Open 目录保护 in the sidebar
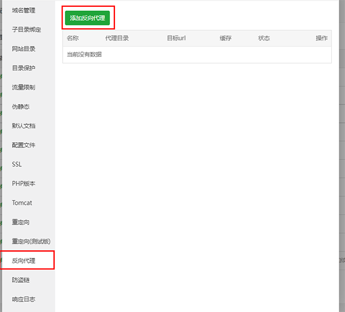Screen dimensions: 345x312 click(24, 68)
